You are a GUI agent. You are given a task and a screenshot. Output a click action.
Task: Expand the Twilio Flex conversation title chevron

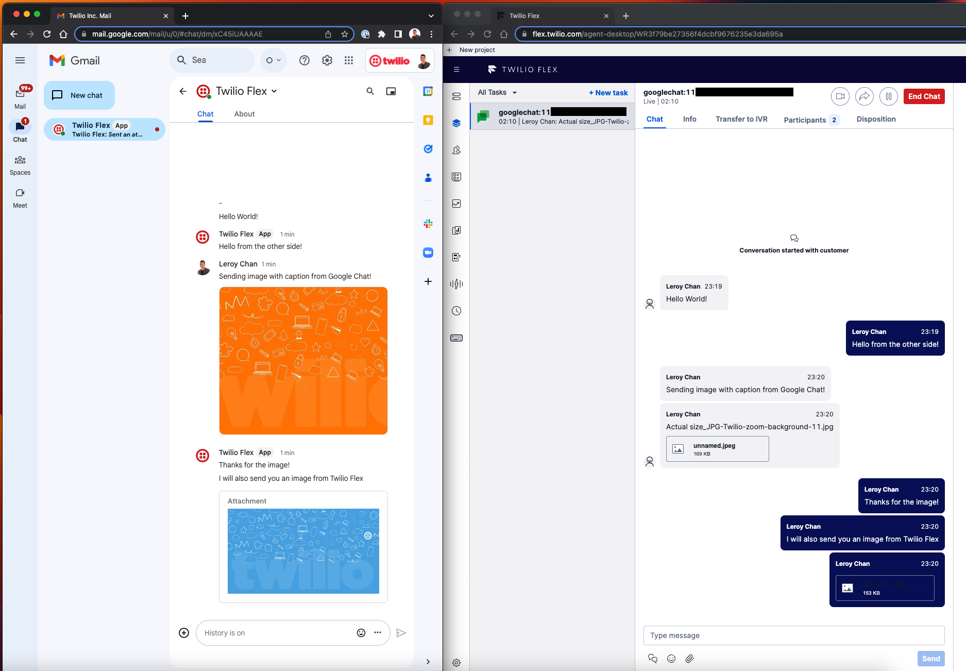[x=275, y=91]
